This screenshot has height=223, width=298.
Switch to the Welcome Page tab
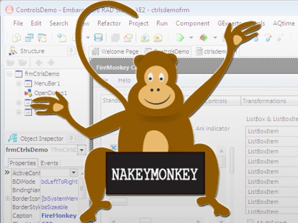pyautogui.click(x=115, y=51)
